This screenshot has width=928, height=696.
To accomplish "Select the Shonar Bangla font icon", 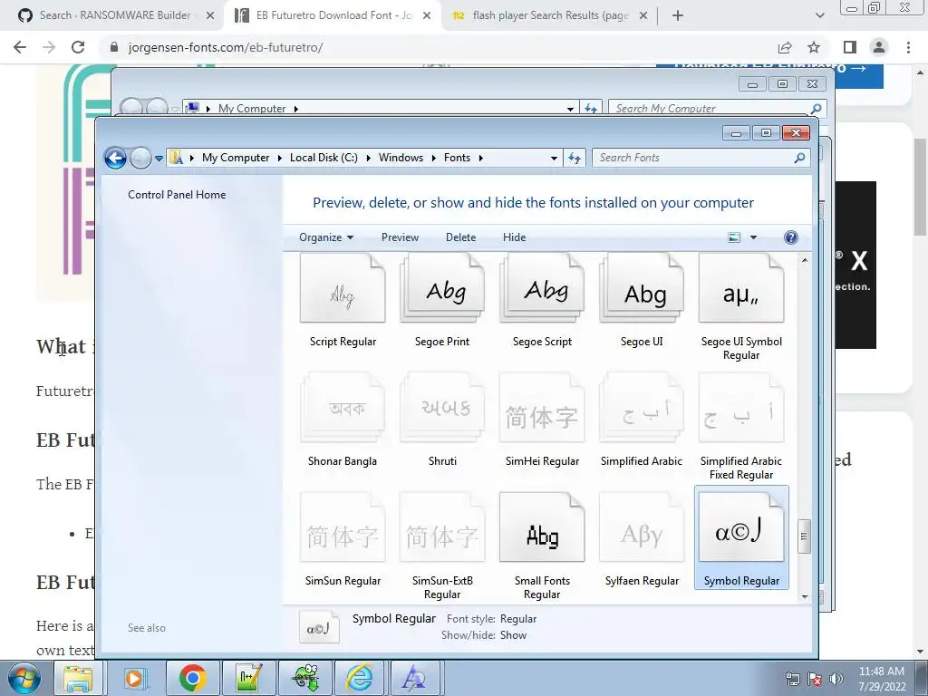I will tap(343, 408).
